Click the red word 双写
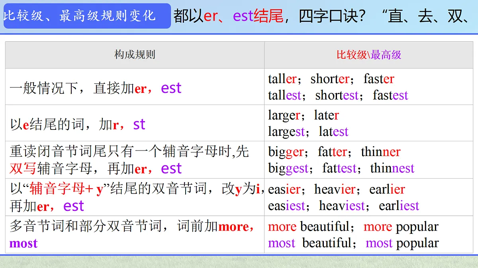The height and width of the screenshot is (268, 478). (x=23, y=168)
